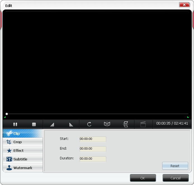Screen dimensions: 194x185
Task: Rotate the video clockwise
Action: (x=89, y=124)
